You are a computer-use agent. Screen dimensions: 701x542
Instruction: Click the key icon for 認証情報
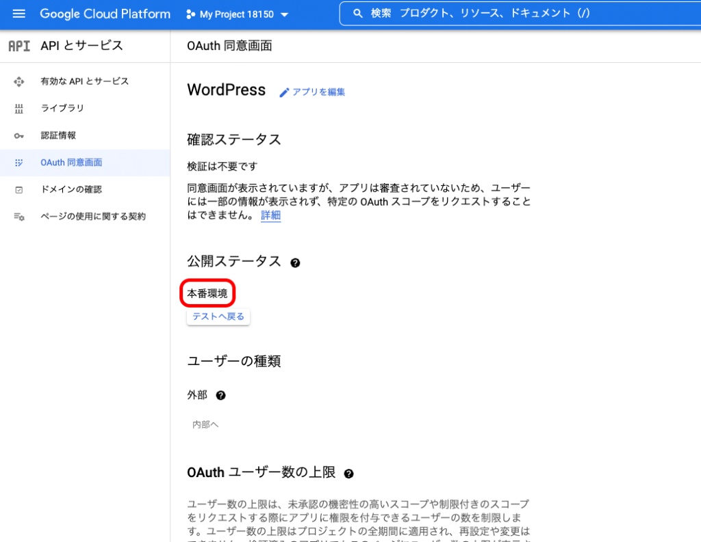(x=18, y=135)
